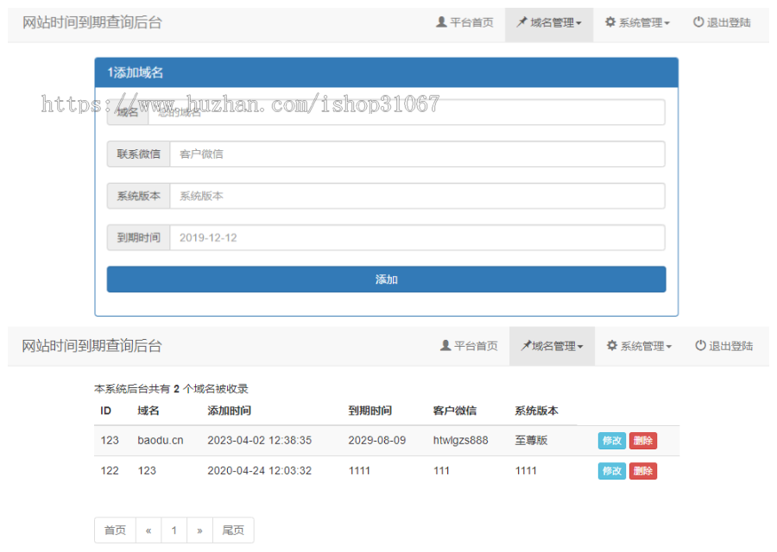Click the pin icon beside lower 域名管理

(526, 346)
